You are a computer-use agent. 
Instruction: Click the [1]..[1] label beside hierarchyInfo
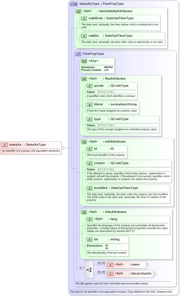pyautogui.click(x=101, y=272)
